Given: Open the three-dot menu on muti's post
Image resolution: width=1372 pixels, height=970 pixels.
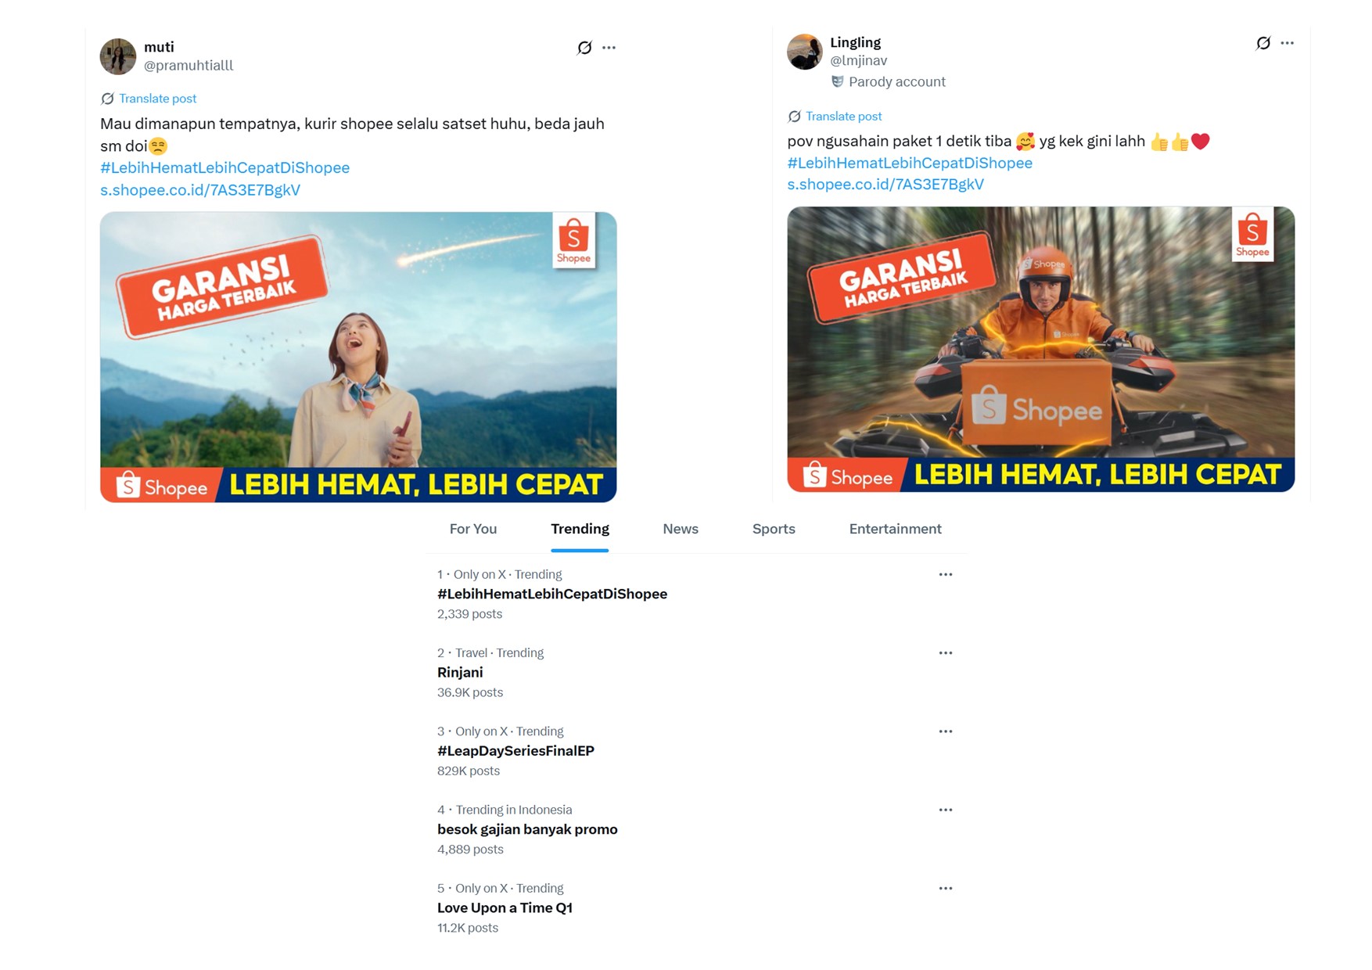Looking at the screenshot, I should (609, 48).
